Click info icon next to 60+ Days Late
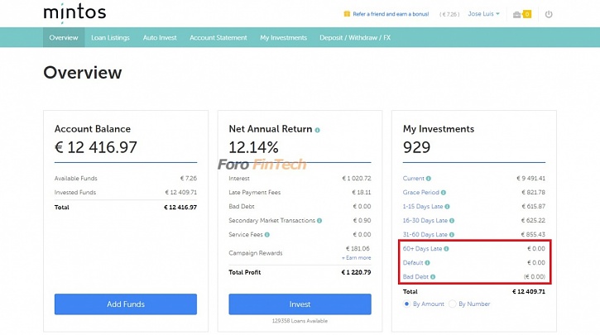 click(x=446, y=249)
